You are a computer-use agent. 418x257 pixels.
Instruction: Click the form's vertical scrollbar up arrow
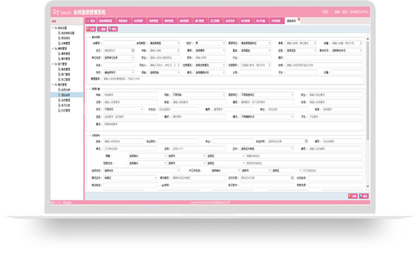point(367,39)
